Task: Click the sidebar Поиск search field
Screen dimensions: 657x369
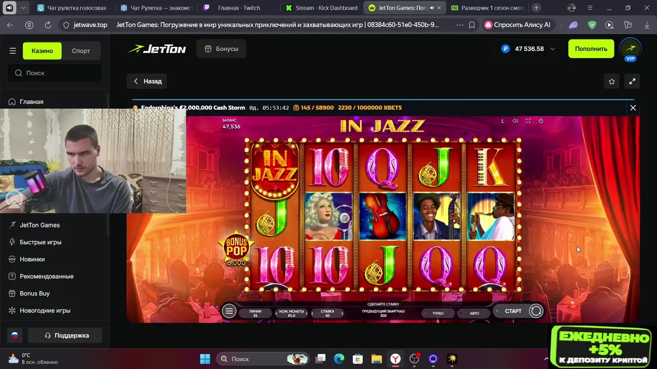Action: point(55,73)
